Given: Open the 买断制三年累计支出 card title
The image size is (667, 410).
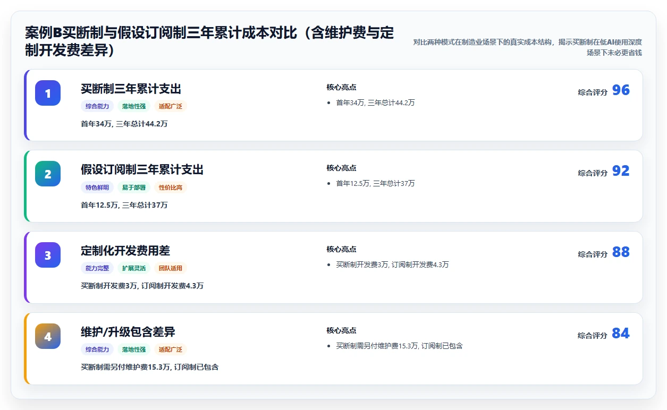Looking at the screenshot, I should 131,89.
